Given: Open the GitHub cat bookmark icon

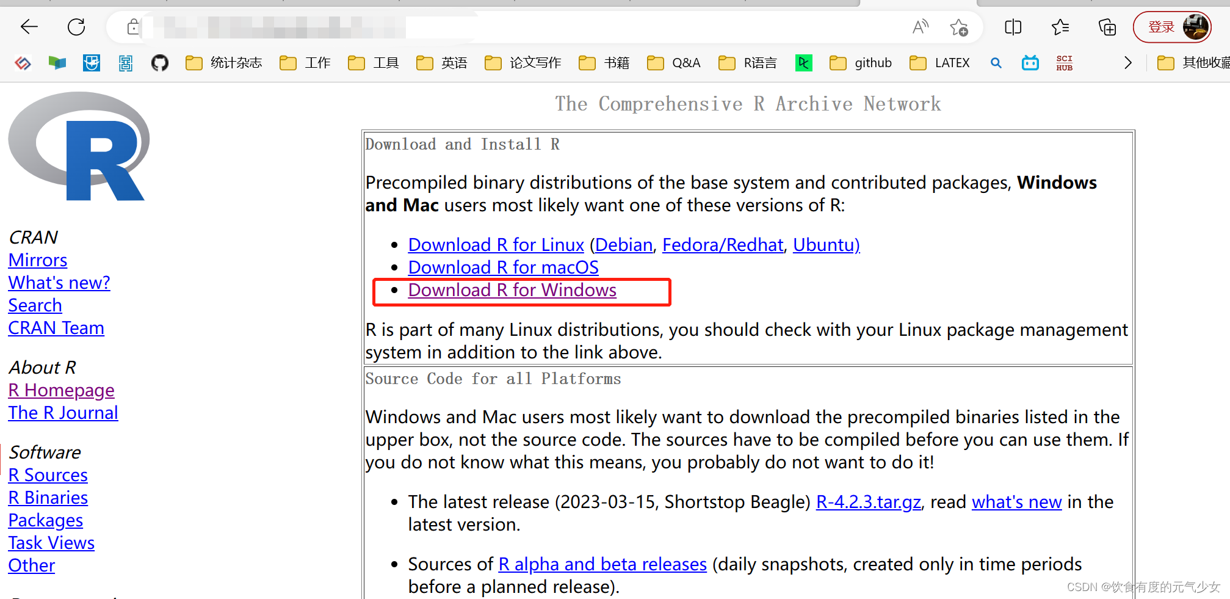Looking at the screenshot, I should (160, 63).
